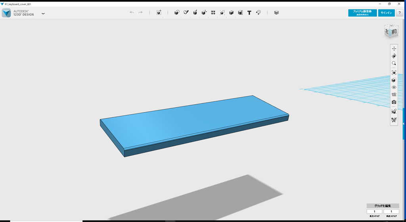Click the Zoom magnifier in the navigation bar
Image resolution: width=406 pixels, height=222 pixels.
[394, 63]
